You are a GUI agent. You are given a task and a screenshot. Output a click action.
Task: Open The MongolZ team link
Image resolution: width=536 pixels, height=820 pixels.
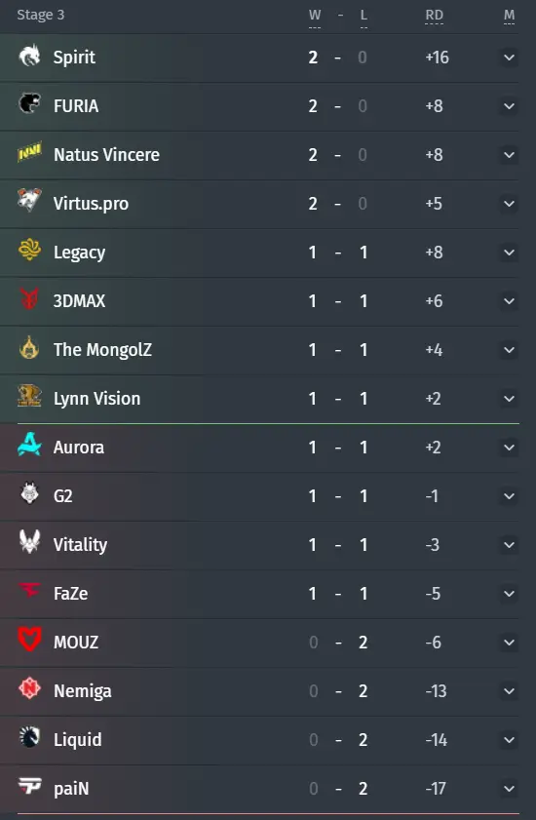102,350
